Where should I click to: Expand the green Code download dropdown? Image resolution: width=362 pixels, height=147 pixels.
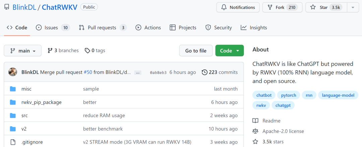[229, 51]
